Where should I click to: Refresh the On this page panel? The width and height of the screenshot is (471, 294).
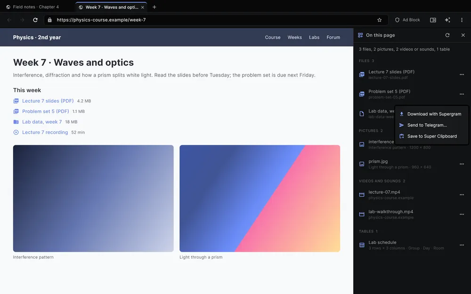(447, 35)
